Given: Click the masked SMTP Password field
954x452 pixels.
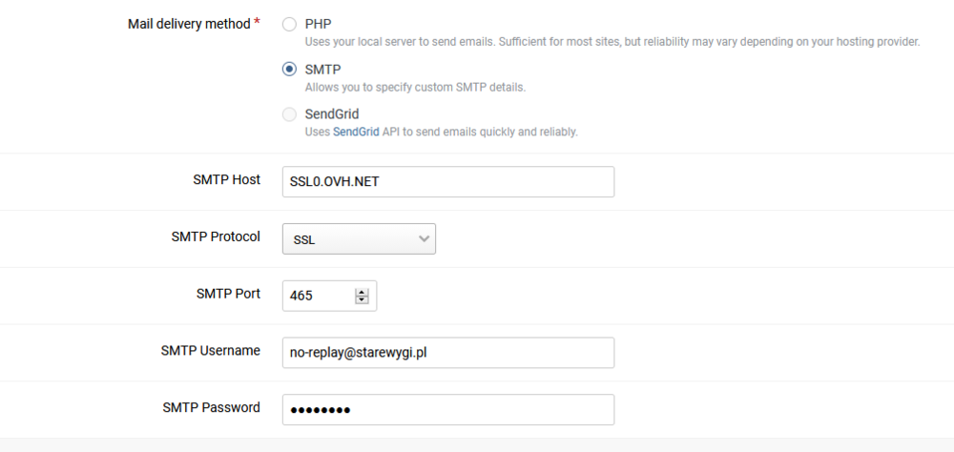Looking at the screenshot, I should (447, 410).
